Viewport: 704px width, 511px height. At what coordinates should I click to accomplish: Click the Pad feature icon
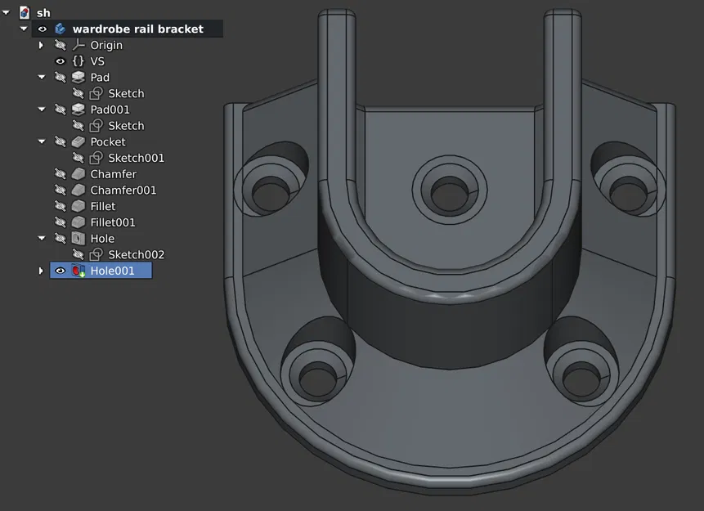[78, 77]
